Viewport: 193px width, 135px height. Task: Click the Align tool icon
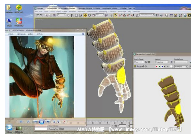coord(162,15)
